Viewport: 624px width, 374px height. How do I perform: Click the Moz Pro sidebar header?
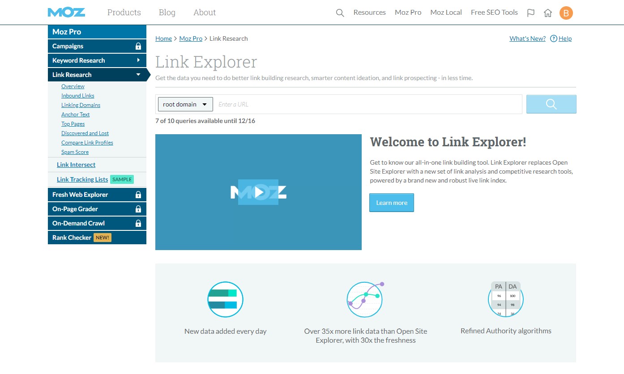[97, 32]
